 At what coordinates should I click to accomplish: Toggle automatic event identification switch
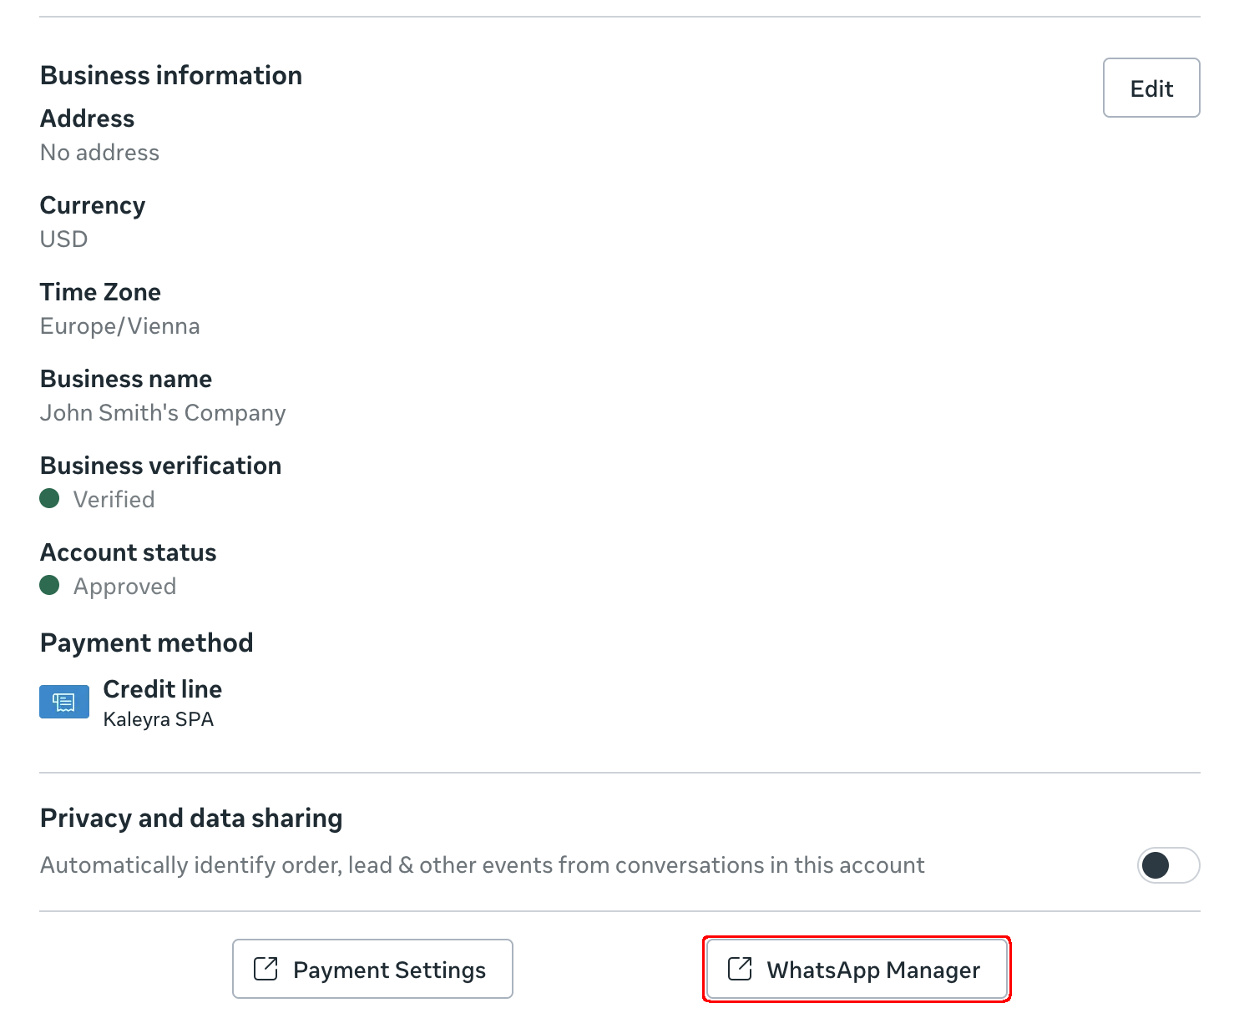(1167, 865)
